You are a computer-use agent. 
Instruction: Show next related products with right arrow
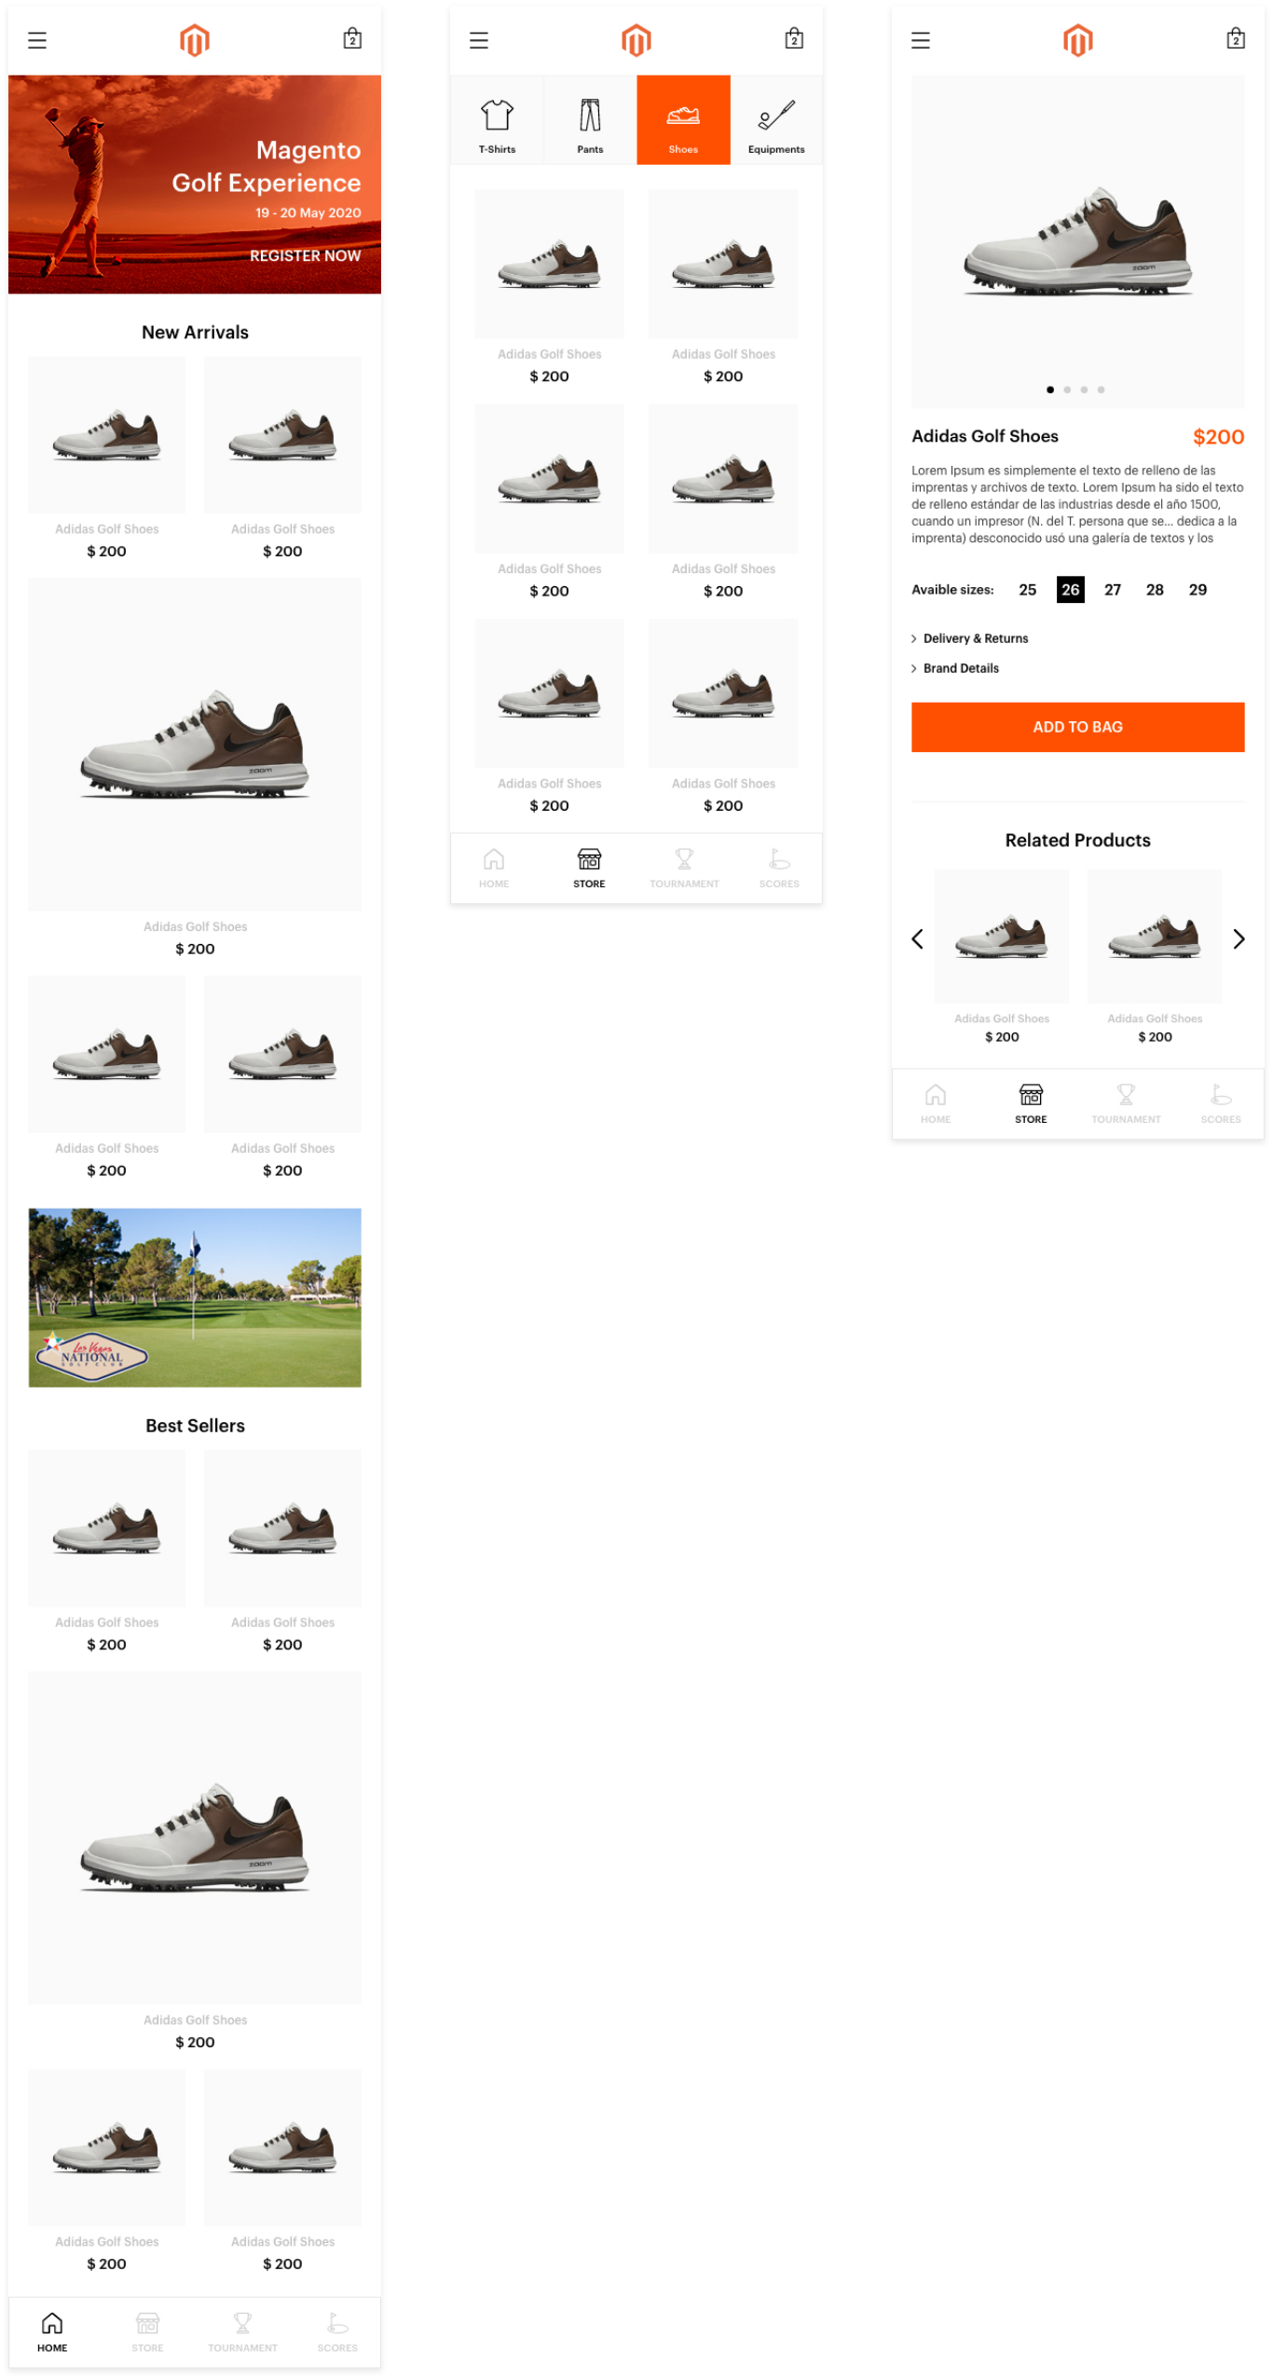(1239, 938)
